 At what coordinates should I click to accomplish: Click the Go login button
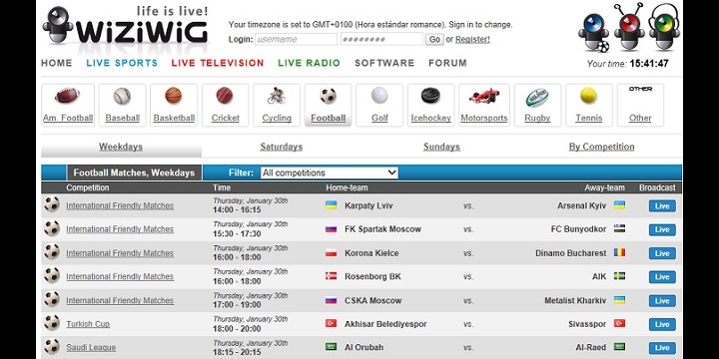pos(434,39)
